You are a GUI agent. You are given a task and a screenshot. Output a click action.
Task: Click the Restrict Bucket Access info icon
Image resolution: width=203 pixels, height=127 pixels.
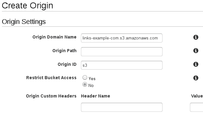(x=196, y=78)
